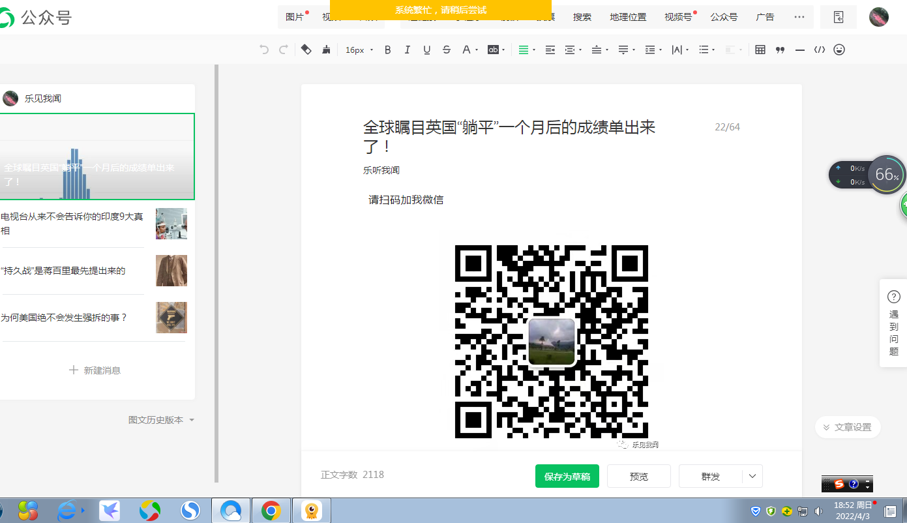The height and width of the screenshot is (523, 907).
Task: Apply the text background highlight color
Action: [494, 50]
